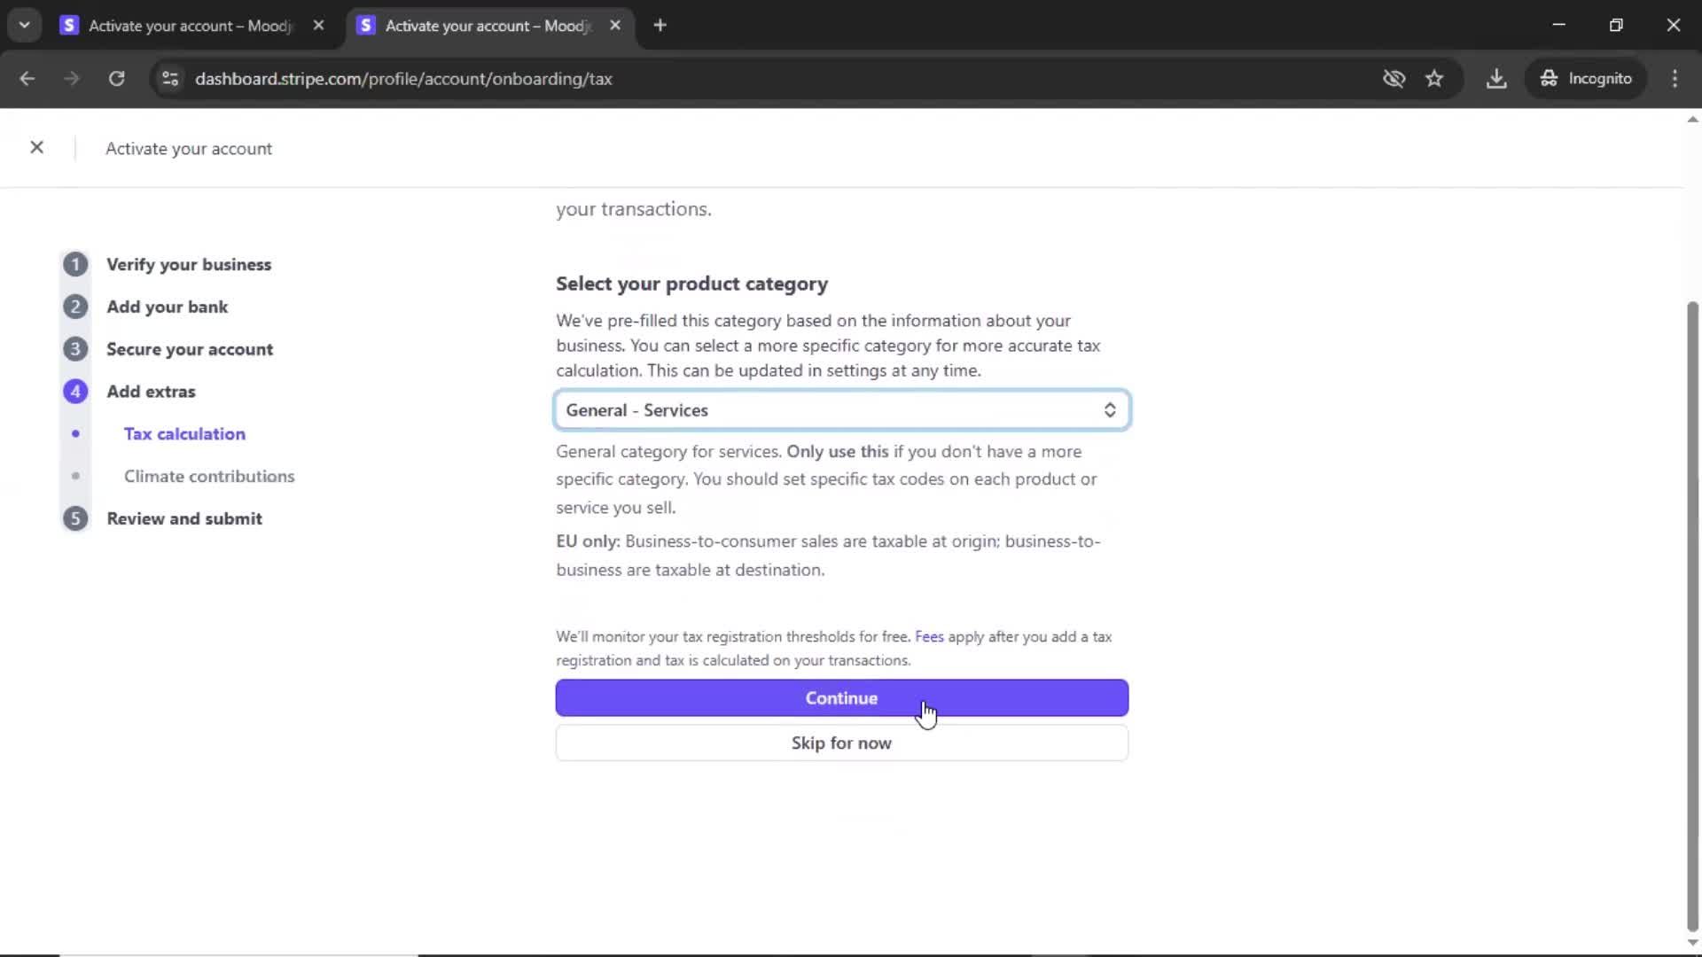Click the third-party cookies blocked eye icon
The height and width of the screenshot is (957, 1702).
point(1394,79)
